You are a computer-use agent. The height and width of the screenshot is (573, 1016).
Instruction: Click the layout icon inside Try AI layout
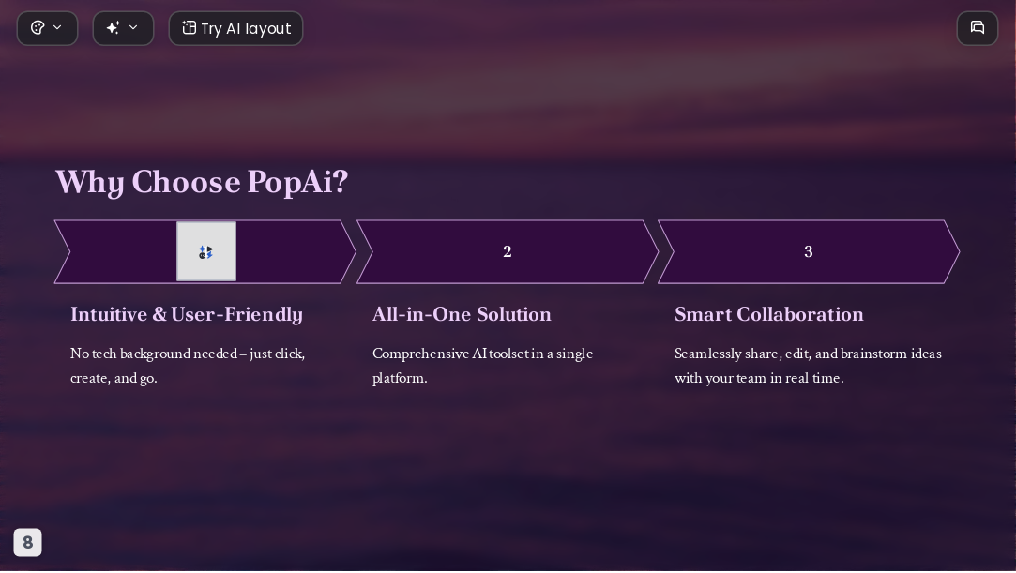189,28
